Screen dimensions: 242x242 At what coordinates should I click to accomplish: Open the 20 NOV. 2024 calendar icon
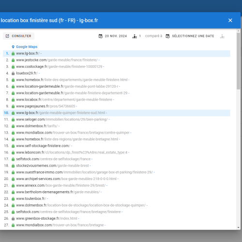(x=101, y=36)
